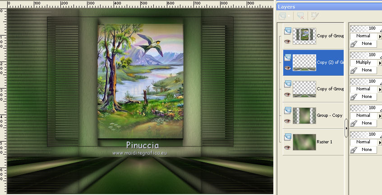The height and width of the screenshot is (195, 382).
Task: Expand the right pane with splitter arrow handle
Action: [x=346, y=128]
